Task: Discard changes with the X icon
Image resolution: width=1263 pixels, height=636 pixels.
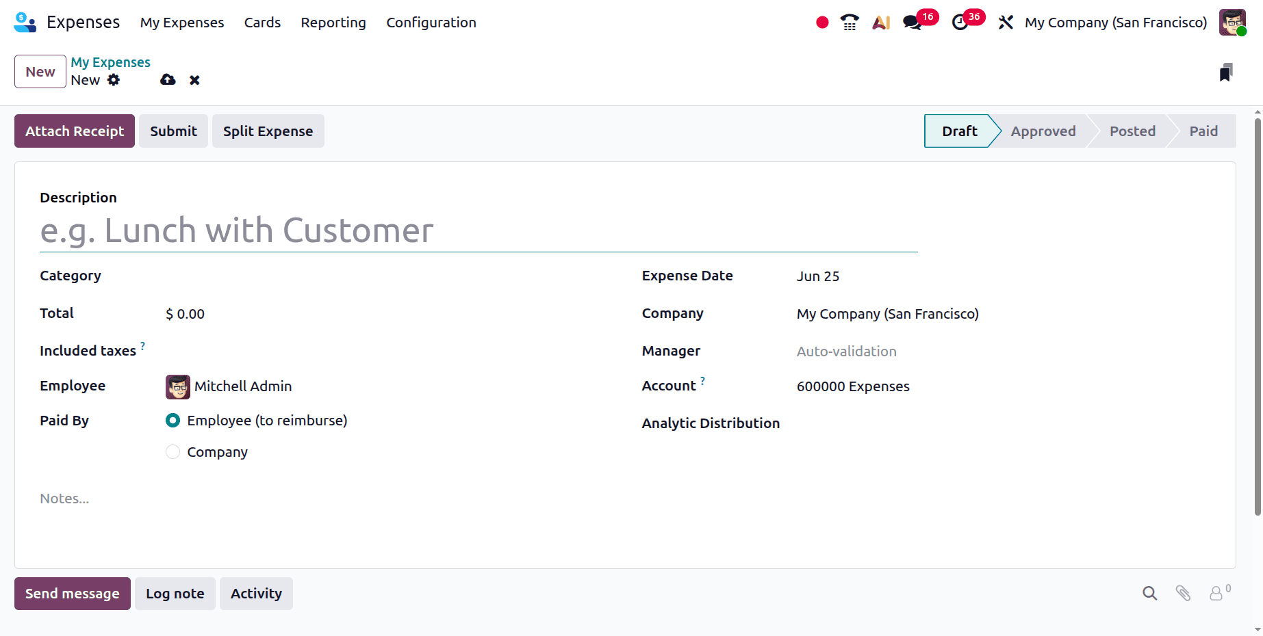Action: click(x=194, y=80)
